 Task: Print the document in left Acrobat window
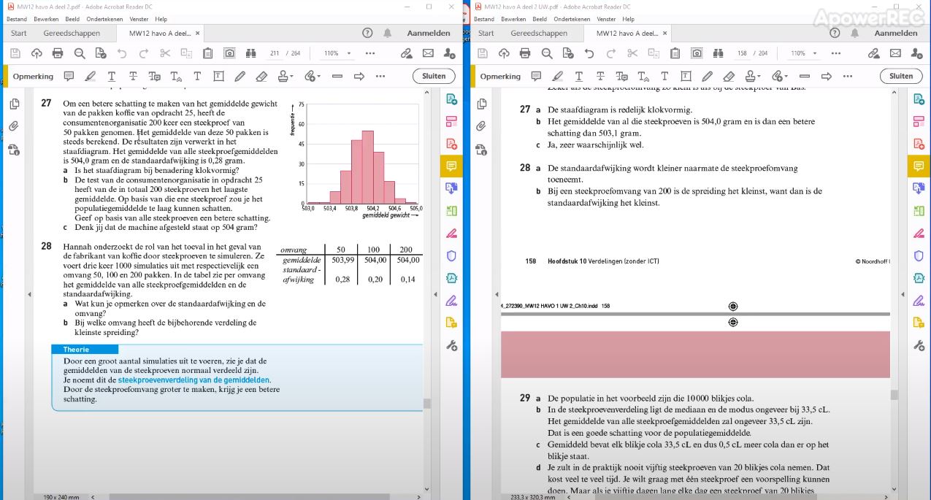click(x=58, y=53)
